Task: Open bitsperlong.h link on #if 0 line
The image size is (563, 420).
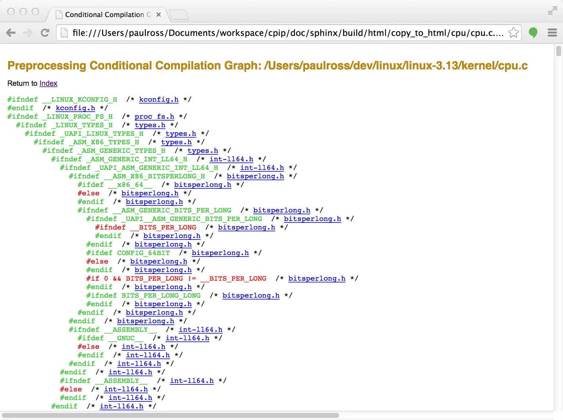Action: pyautogui.click(x=317, y=278)
